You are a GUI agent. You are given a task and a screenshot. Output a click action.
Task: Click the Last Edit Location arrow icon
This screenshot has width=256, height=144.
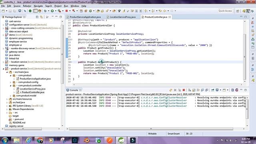tap(160, 11)
